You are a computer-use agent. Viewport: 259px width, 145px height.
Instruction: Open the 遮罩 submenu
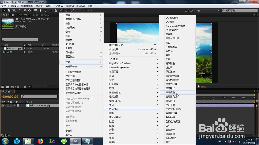click(x=81, y=15)
